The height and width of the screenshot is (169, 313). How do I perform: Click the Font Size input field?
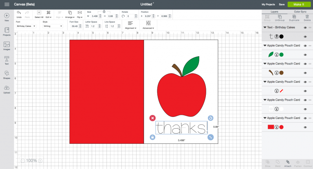(75, 26)
